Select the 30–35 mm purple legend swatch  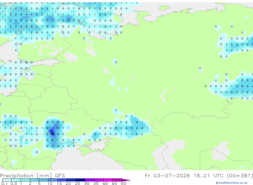(x=90, y=180)
